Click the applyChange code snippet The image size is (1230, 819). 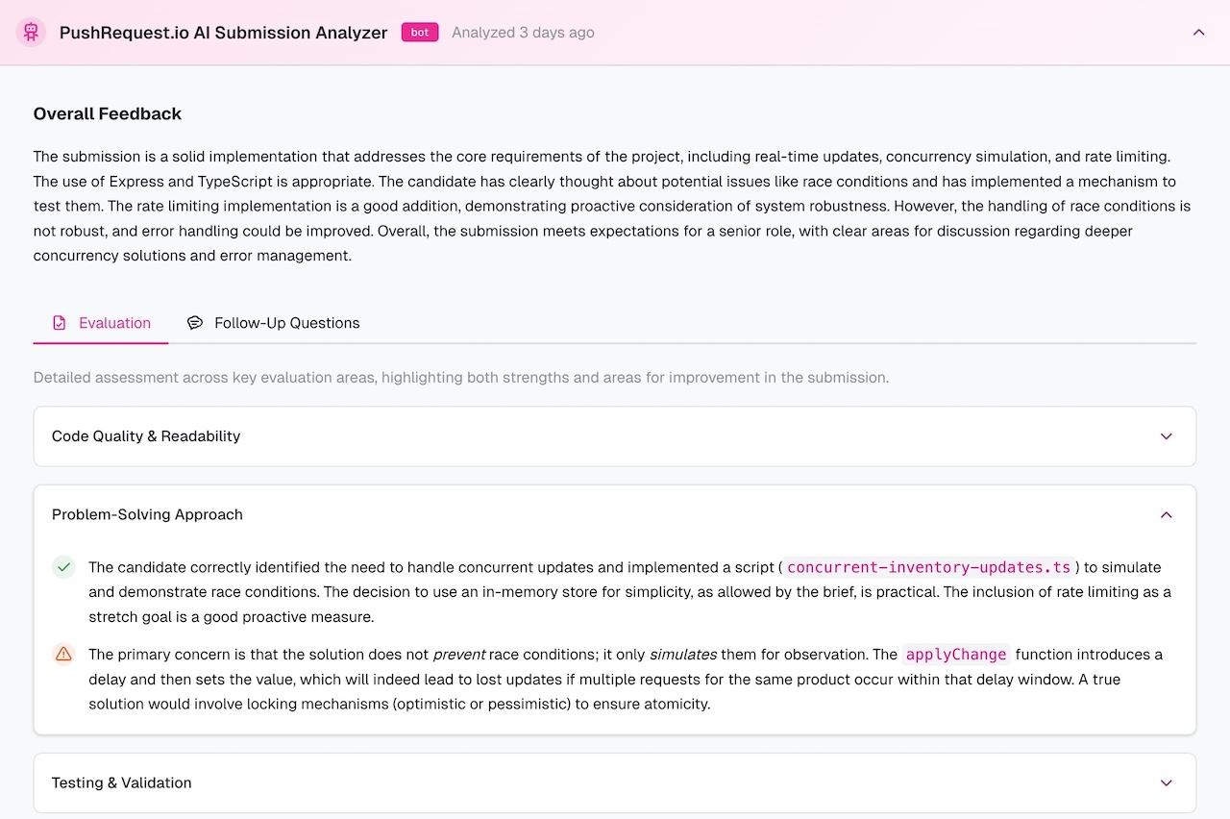956,654
